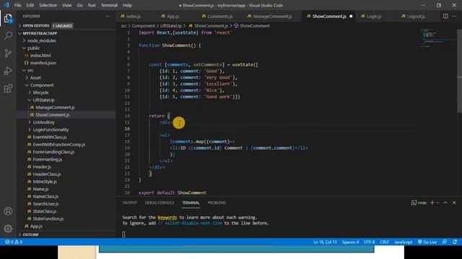Expand the Outline section
462x259 pixels.
coord(30,235)
